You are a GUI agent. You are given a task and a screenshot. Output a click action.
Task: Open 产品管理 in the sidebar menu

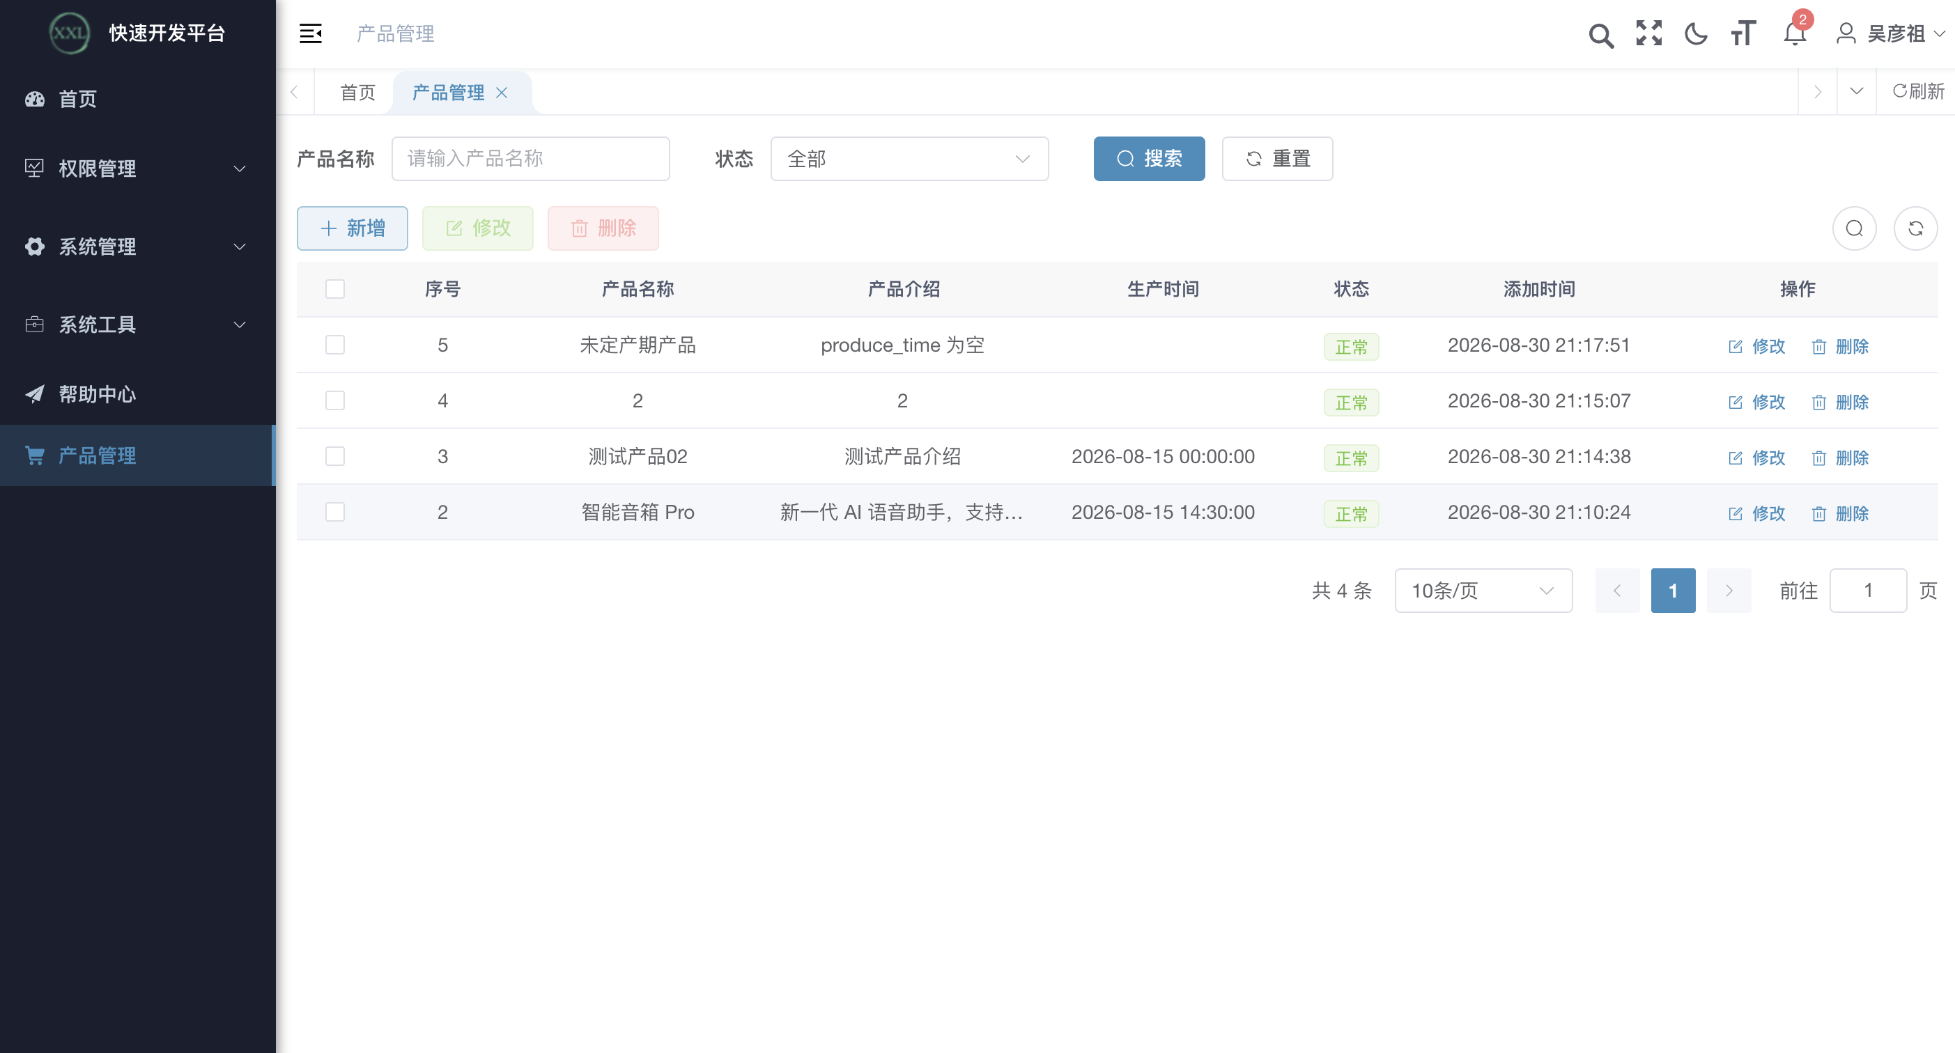138,455
